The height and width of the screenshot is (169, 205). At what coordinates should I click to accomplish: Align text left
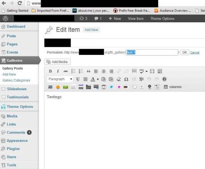coord(96,71)
